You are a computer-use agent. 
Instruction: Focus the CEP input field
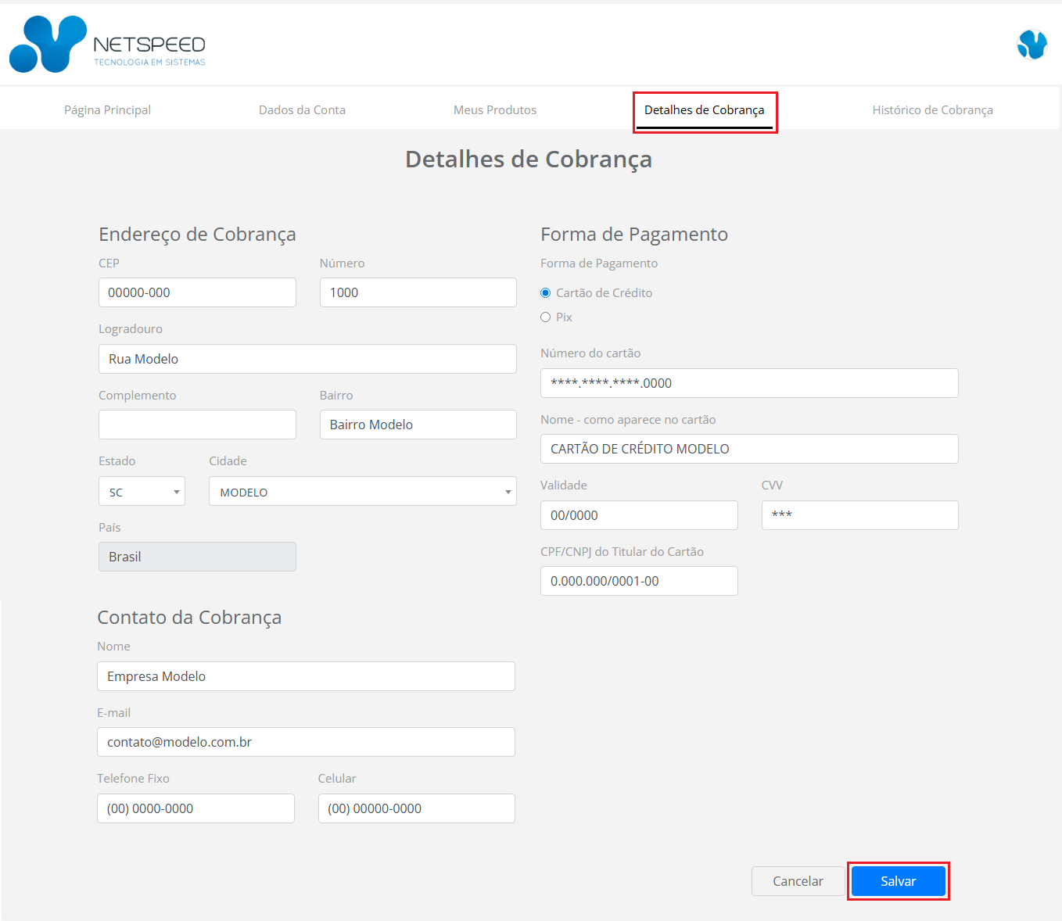197,292
